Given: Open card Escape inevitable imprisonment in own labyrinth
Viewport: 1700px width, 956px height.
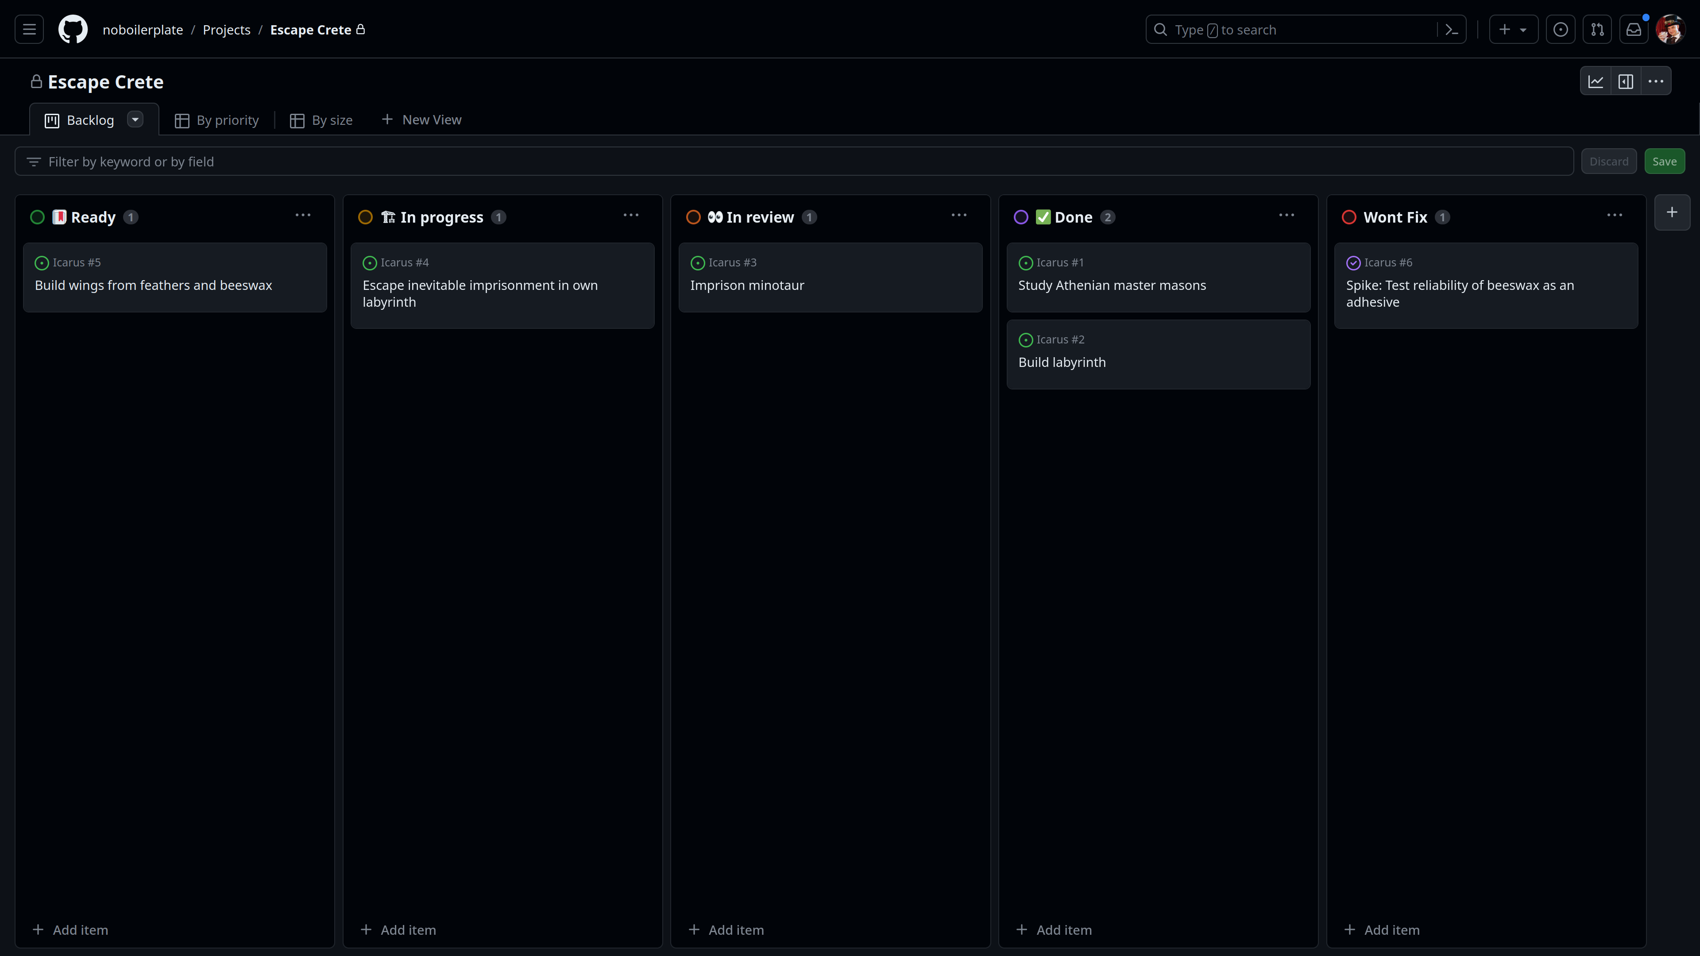Looking at the screenshot, I should click(x=480, y=293).
